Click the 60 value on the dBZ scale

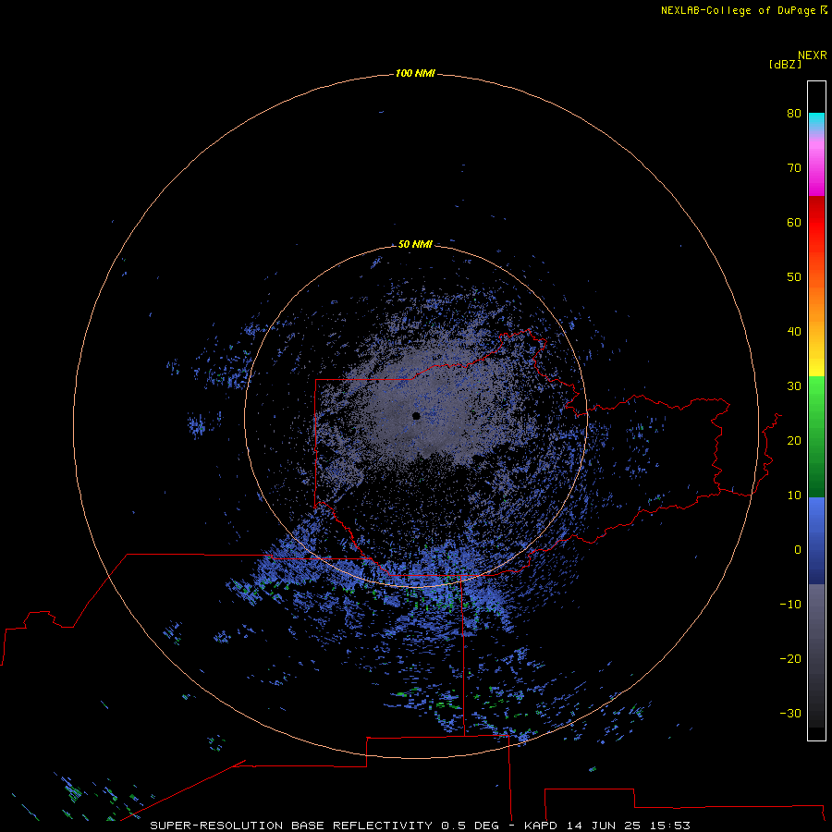pyautogui.click(x=794, y=222)
